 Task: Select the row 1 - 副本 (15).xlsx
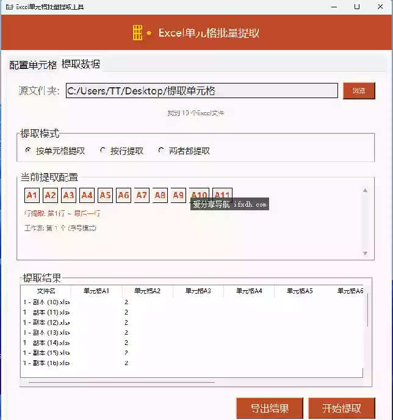192,353
